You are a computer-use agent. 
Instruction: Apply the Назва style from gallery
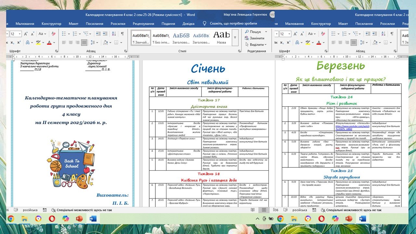pyautogui.click(x=221, y=38)
